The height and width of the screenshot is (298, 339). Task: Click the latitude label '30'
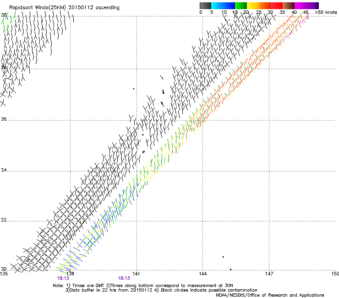4,15
